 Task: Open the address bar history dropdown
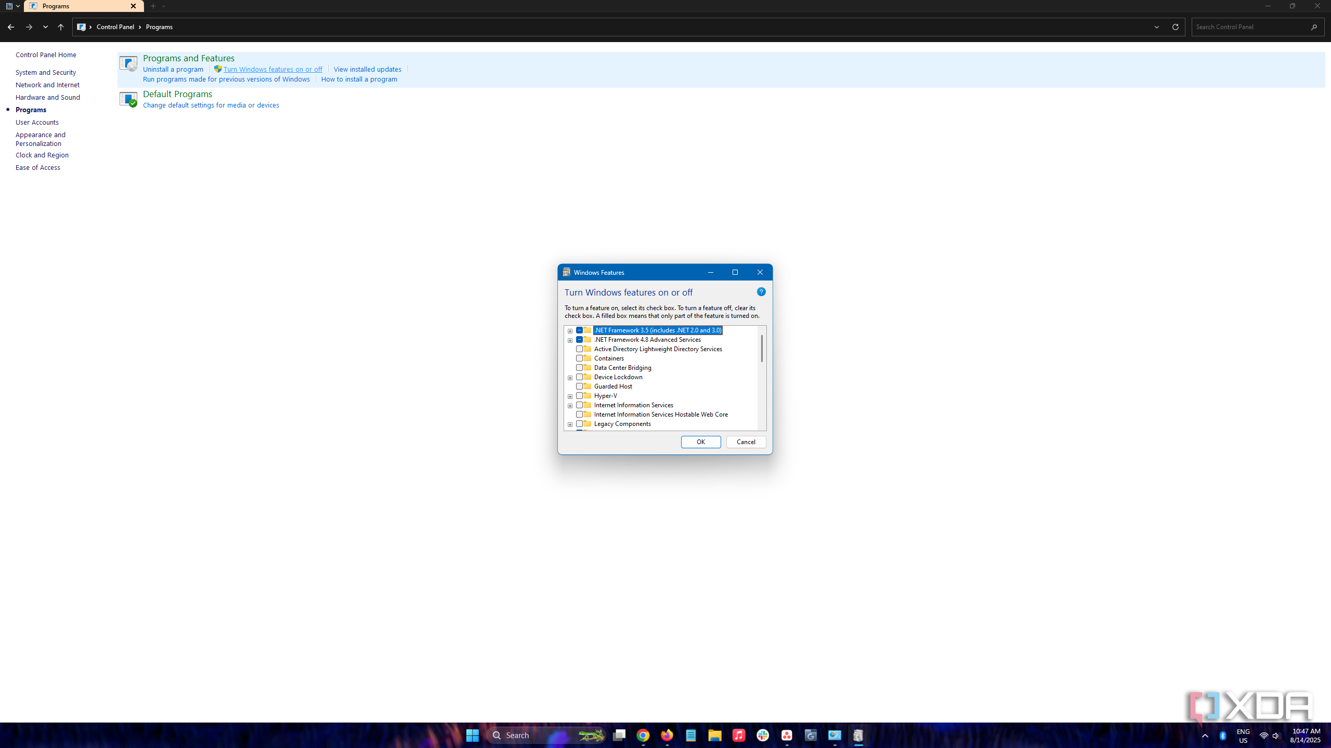point(1157,27)
